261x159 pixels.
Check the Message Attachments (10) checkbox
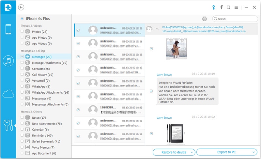click(x=22, y=62)
